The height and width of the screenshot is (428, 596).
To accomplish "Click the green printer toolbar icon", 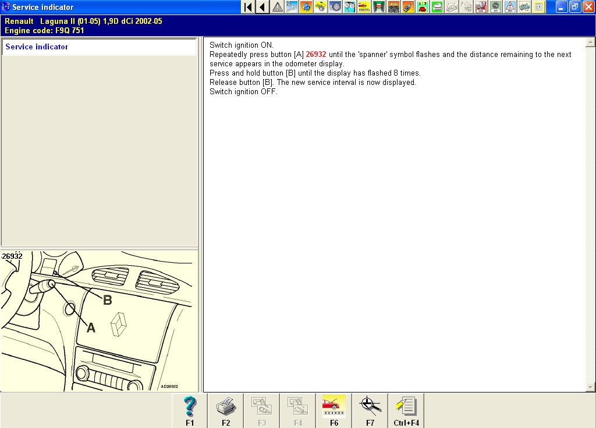I will [x=437, y=7].
